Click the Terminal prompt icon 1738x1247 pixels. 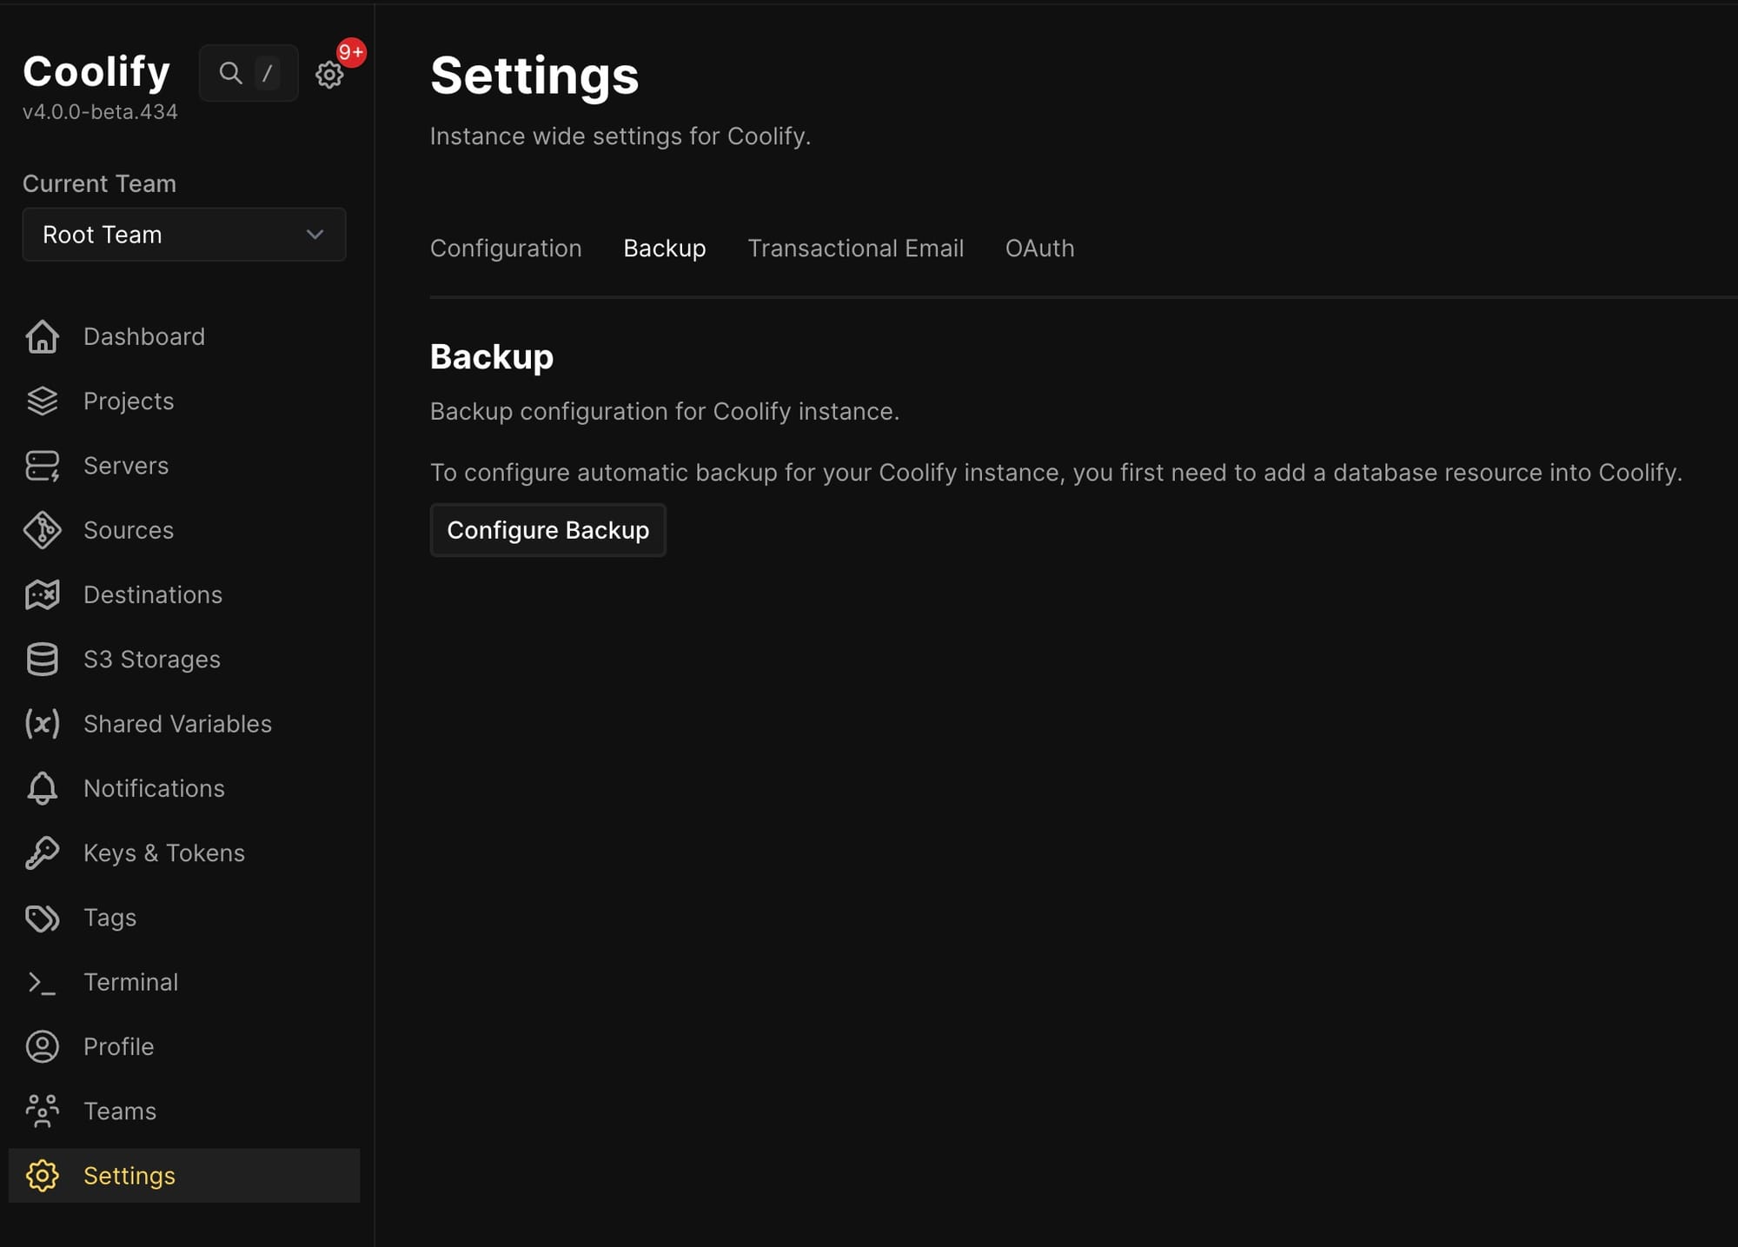coord(42,982)
